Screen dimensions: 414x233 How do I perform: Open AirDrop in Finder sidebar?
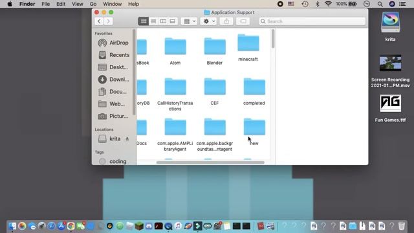tap(113, 43)
